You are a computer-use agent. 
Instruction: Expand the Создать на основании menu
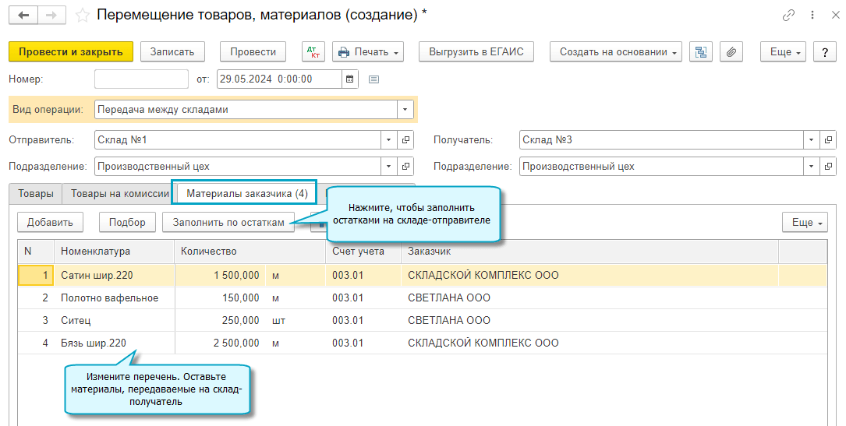(x=616, y=52)
